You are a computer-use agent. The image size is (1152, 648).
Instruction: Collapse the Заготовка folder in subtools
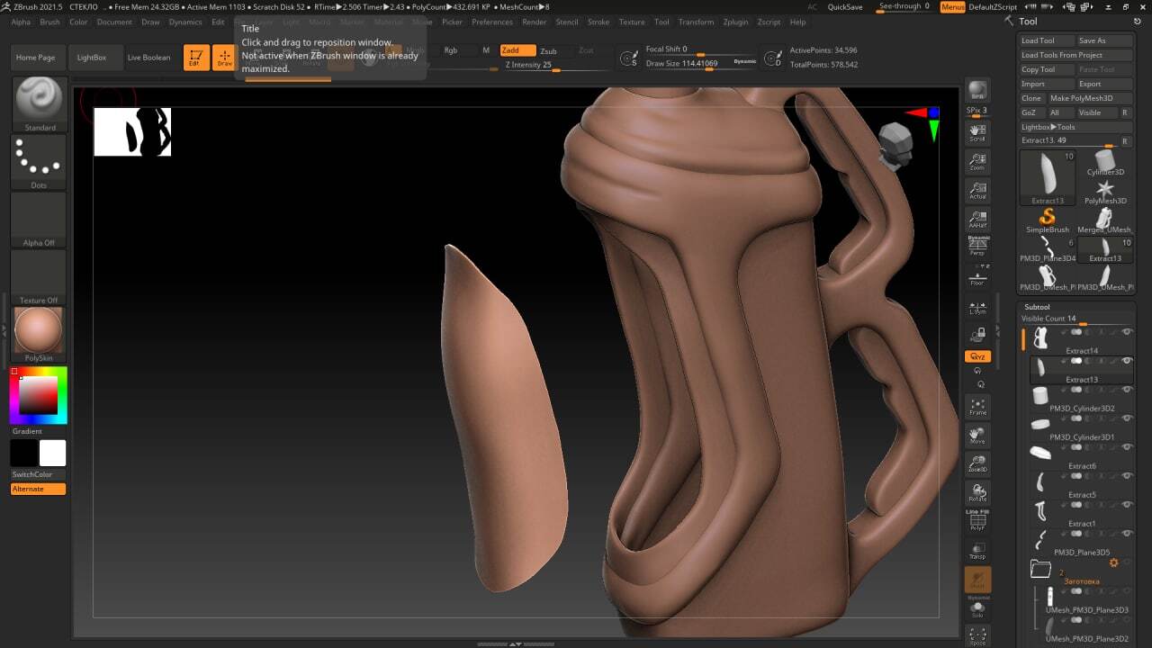[1040, 568]
